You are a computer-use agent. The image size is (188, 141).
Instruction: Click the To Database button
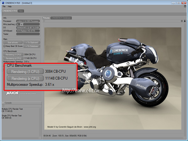tap(32, 46)
